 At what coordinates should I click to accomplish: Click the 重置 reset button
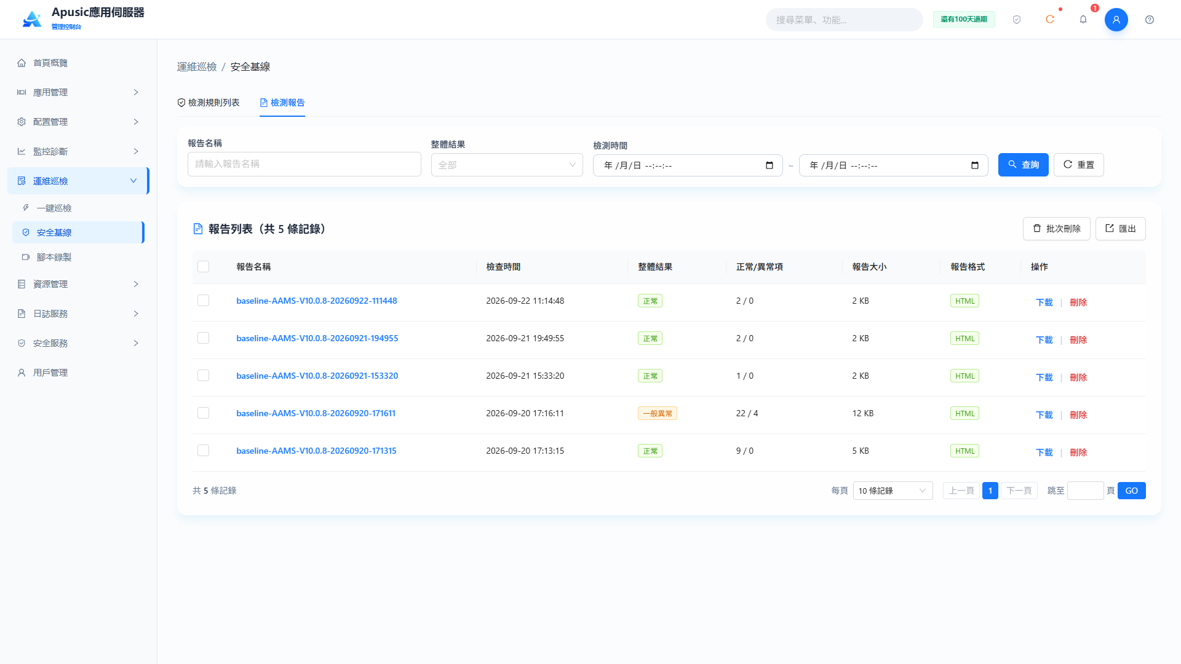pos(1078,165)
